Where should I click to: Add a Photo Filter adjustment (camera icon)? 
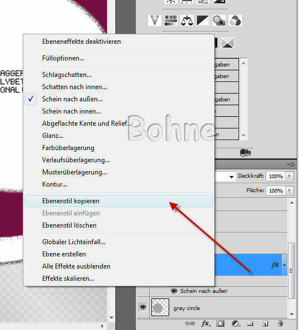219,20
